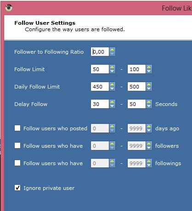Enable Follow users who posted checkbox
The image size is (192, 211).
tap(17, 128)
